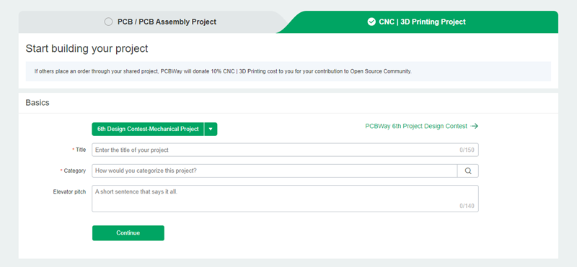Click the 0/140 pitch character counter
This screenshot has width=577, height=267.
(x=467, y=206)
